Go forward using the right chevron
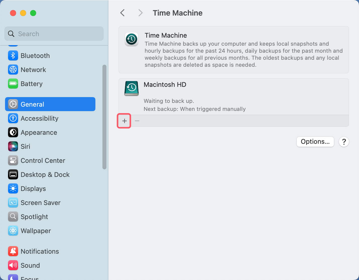The width and height of the screenshot is (359, 280). 140,13
